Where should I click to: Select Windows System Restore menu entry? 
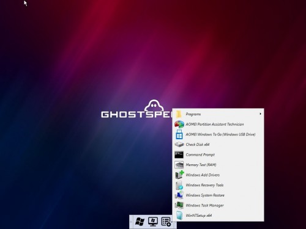218,195
